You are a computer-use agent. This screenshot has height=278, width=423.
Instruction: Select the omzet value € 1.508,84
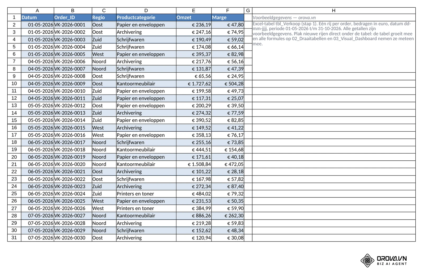pyautogui.click(x=194, y=164)
